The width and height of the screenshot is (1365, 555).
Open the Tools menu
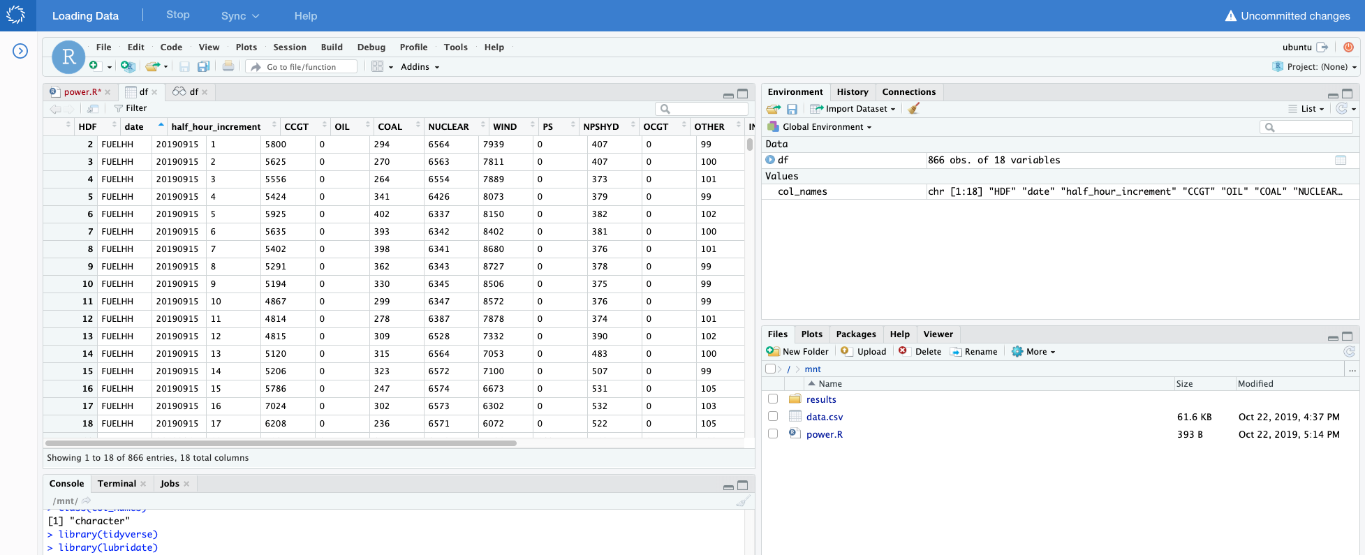[x=456, y=47]
